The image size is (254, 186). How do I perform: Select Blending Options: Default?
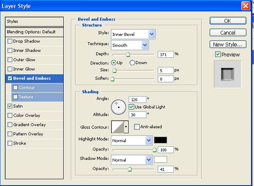[34, 32]
